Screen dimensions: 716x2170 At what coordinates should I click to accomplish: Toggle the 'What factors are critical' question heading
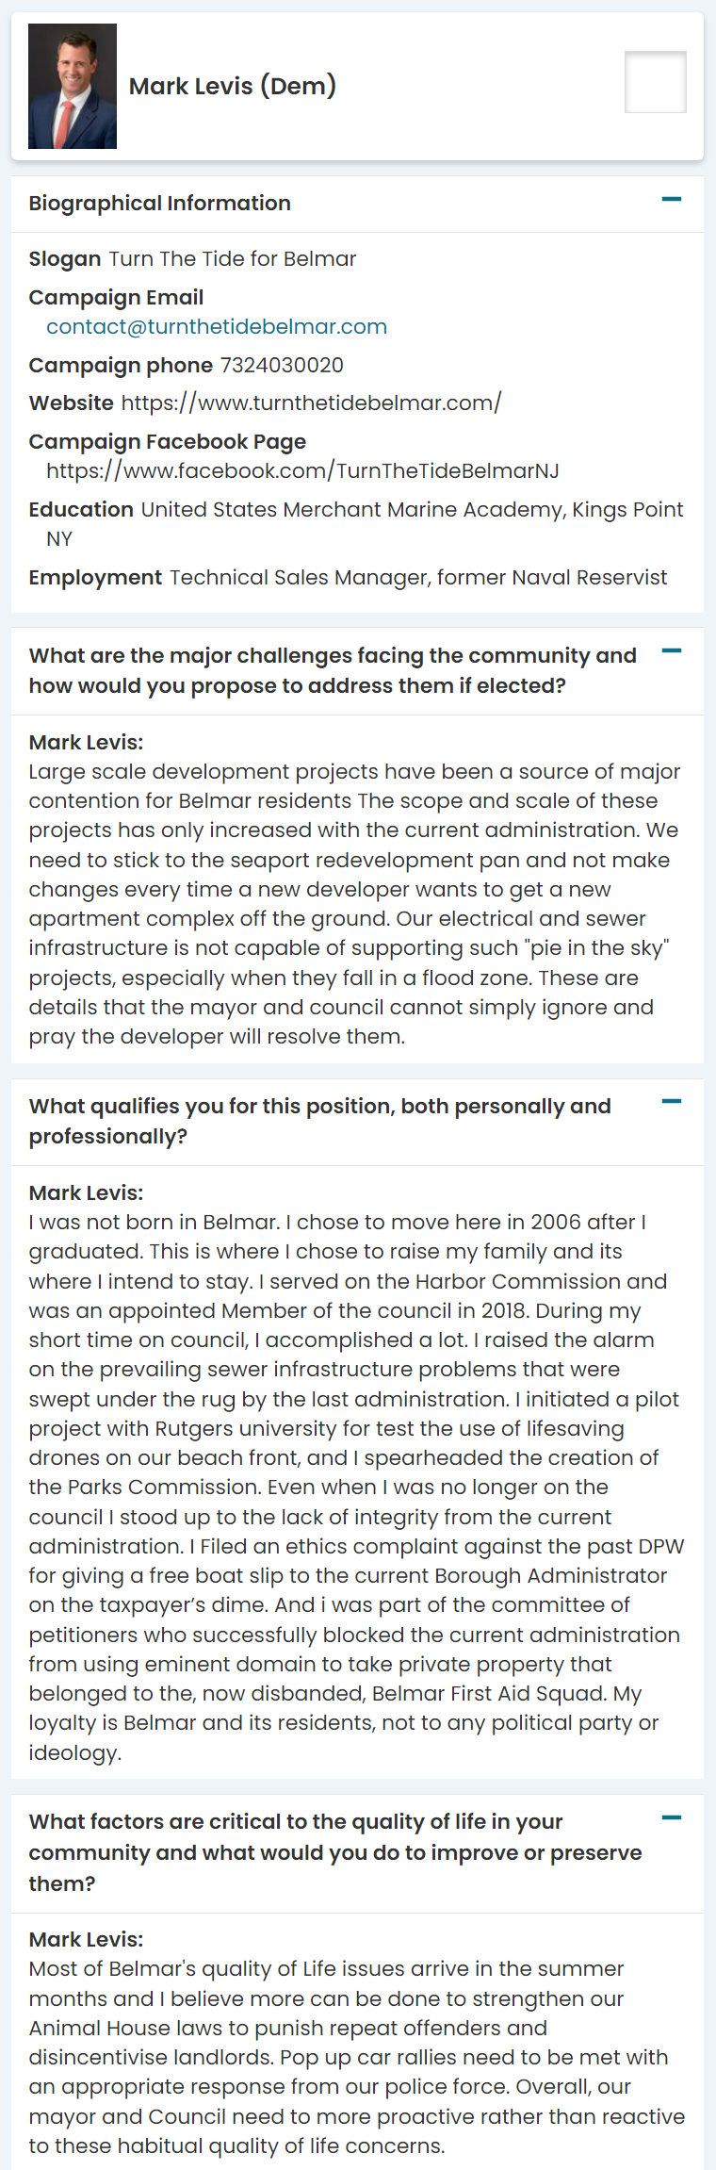click(x=334, y=1852)
